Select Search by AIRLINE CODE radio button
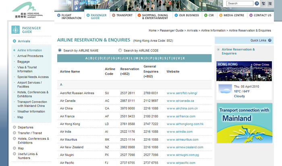Image resolution: width=282 pixels, height=166 pixels. [120, 50]
